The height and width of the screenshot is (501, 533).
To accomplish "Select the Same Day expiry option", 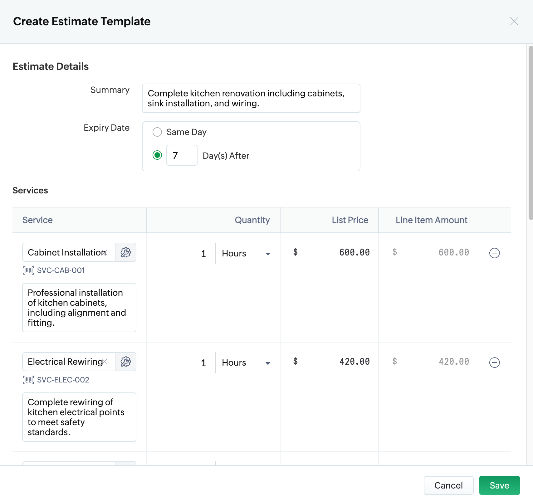I will click(x=157, y=132).
